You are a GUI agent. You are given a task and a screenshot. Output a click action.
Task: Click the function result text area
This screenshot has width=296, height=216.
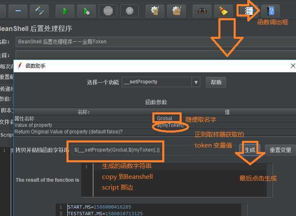click(177, 180)
